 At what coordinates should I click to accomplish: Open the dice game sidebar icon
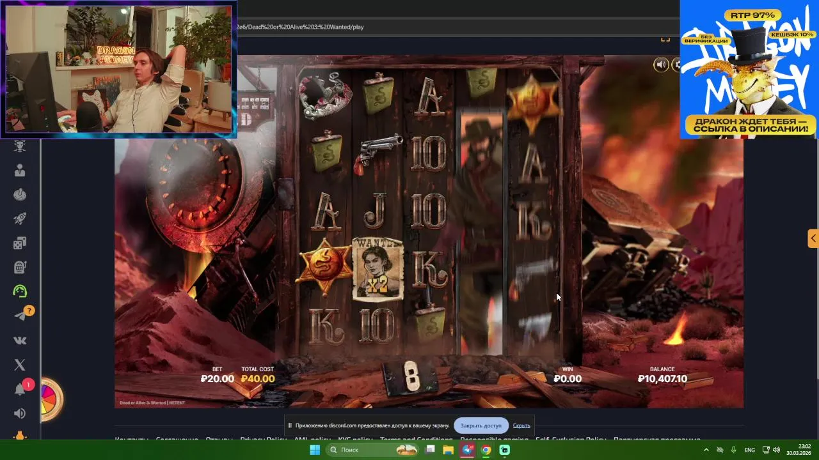[20, 243]
